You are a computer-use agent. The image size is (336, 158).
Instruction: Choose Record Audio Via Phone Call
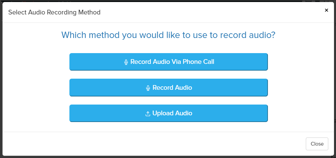pyautogui.click(x=168, y=62)
